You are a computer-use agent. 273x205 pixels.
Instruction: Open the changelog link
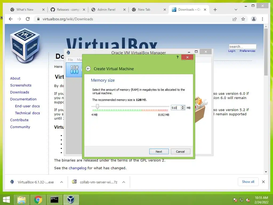[x=78, y=168]
